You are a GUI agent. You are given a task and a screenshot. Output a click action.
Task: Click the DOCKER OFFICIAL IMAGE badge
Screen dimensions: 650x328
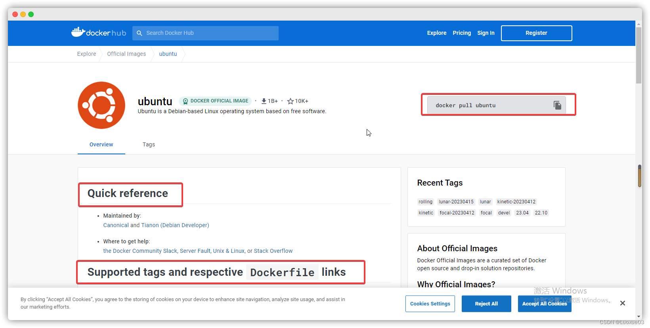point(215,101)
